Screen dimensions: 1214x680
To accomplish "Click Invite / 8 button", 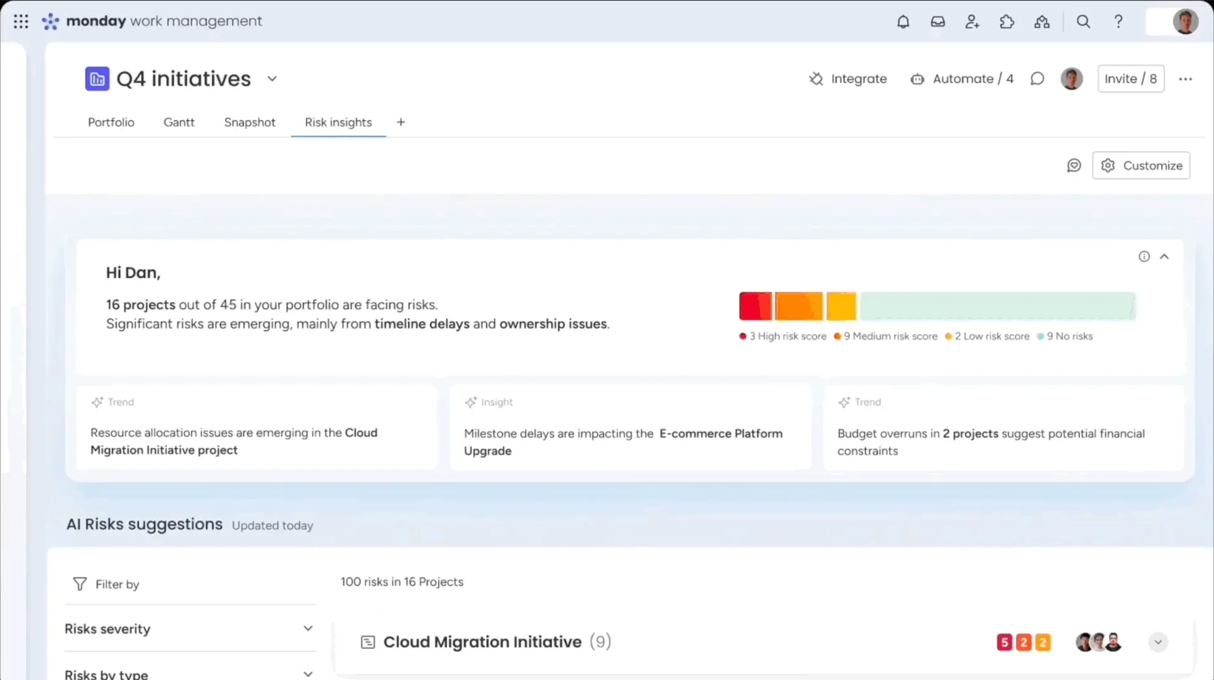I will [1131, 79].
